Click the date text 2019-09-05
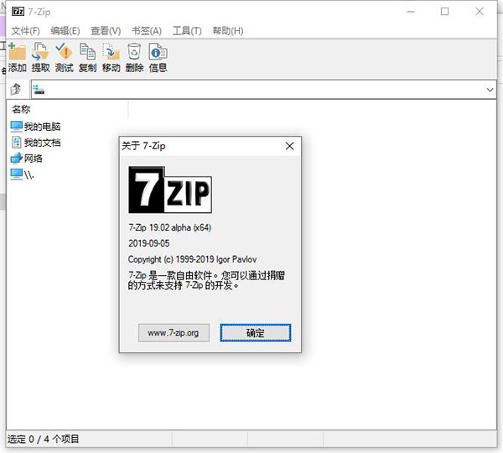Viewport: 503px width, 453px height. 149,243
